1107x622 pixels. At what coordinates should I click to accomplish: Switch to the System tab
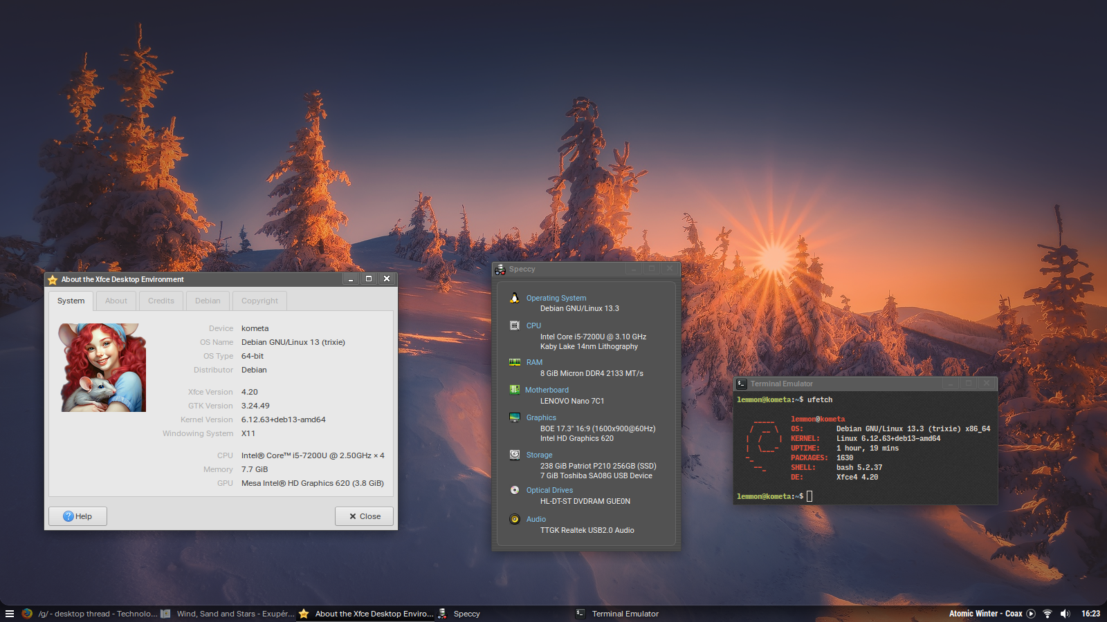pos(71,301)
